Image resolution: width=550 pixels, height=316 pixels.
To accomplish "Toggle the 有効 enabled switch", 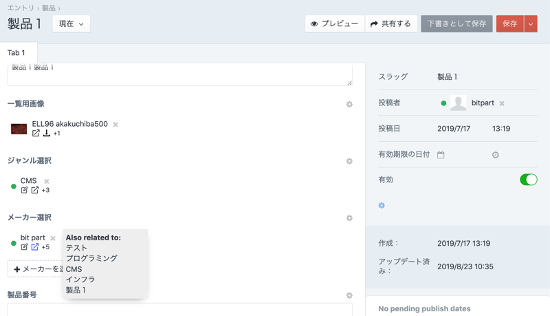I will pyautogui.click(x=528, y=180).
